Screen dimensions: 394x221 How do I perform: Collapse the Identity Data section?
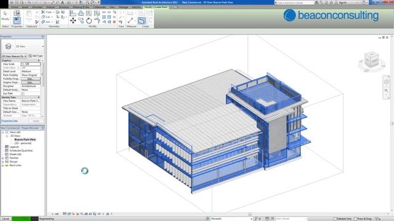tap(39, 97)
